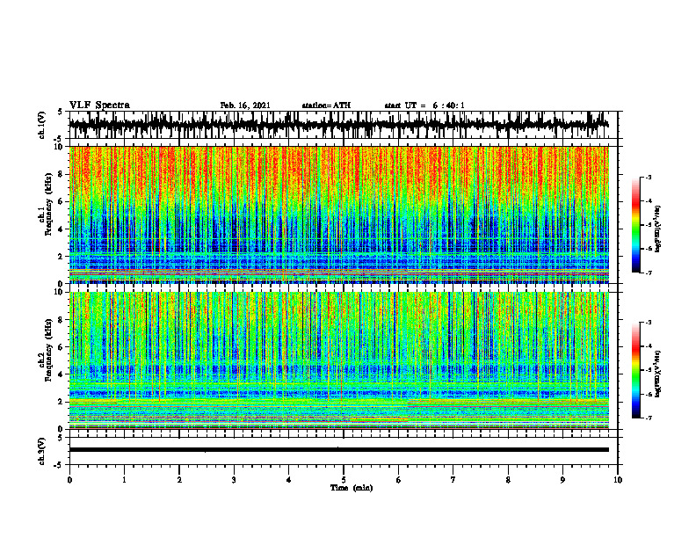Click time axis tick label "7"
696x538 pixels.
click(453, 480)
